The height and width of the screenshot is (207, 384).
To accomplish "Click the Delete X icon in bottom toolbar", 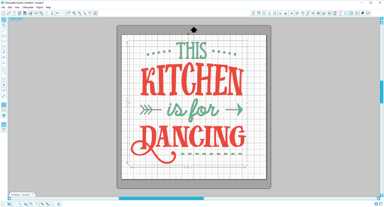I will point(36,204).
